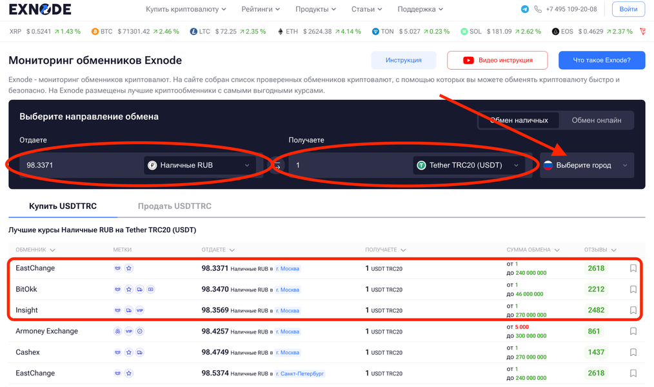Open the Tether TRC20 (USDT) dropdown
The image size is (654, 387).
click(468, 166)
